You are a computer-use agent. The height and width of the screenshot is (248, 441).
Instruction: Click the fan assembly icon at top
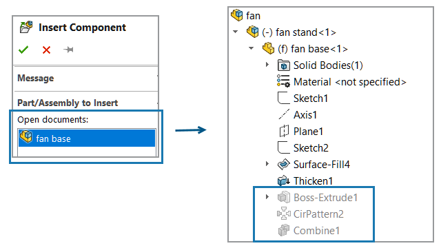[x=237, y=15]
